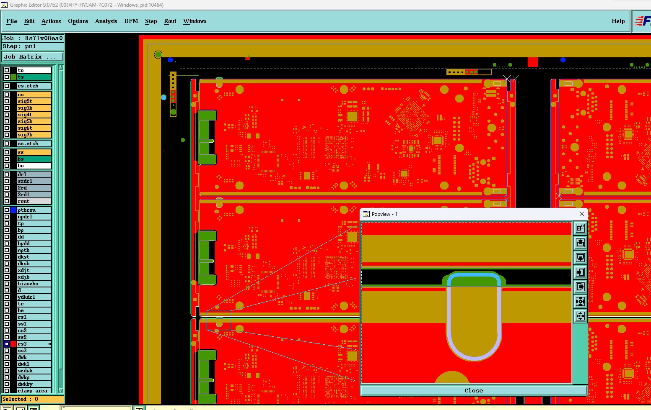Select the xdjt layer name
Image resolution: width=651 pixels, height=410 pixels.
tap(34, 270)
